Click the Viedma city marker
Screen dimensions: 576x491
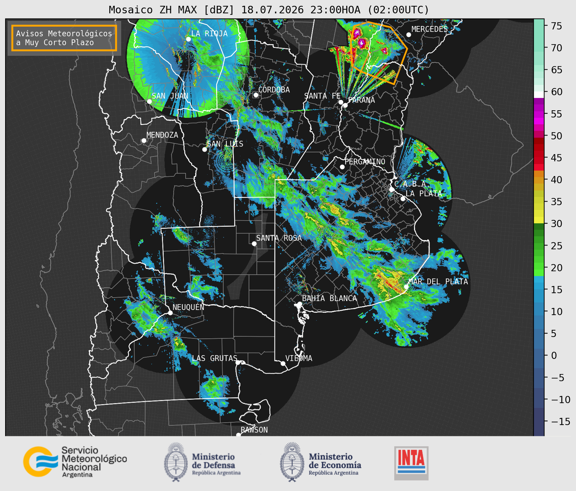click(283, 363)
